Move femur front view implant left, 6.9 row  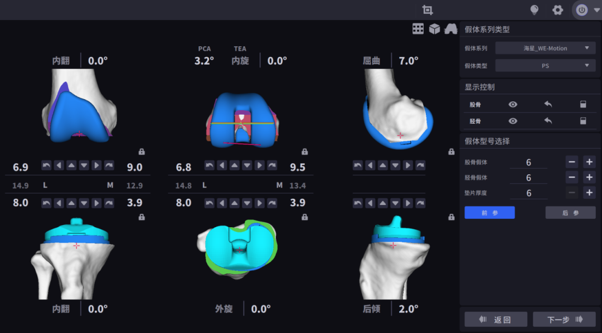point(59,165)
